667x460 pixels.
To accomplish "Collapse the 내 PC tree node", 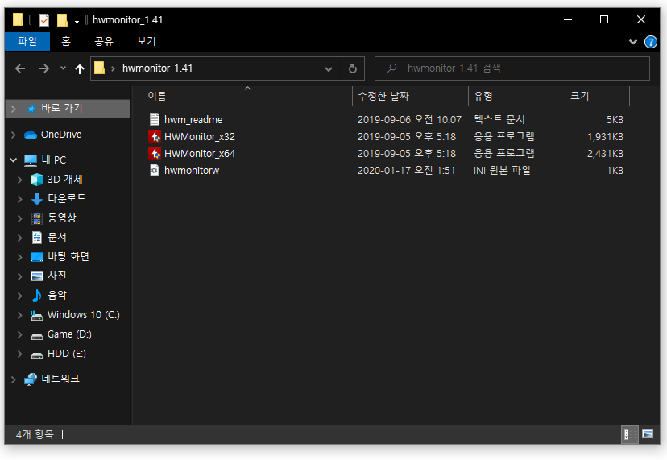I will [13, 160].
